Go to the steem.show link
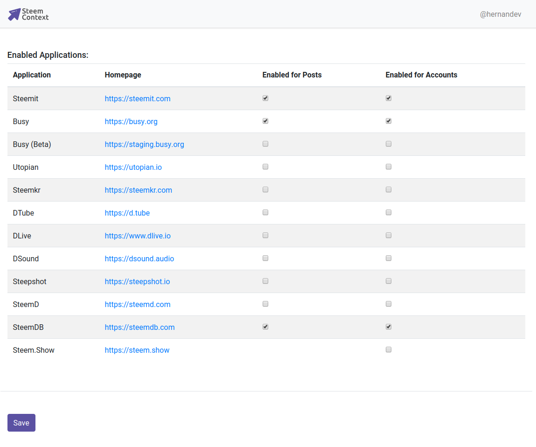 (137, 350)
